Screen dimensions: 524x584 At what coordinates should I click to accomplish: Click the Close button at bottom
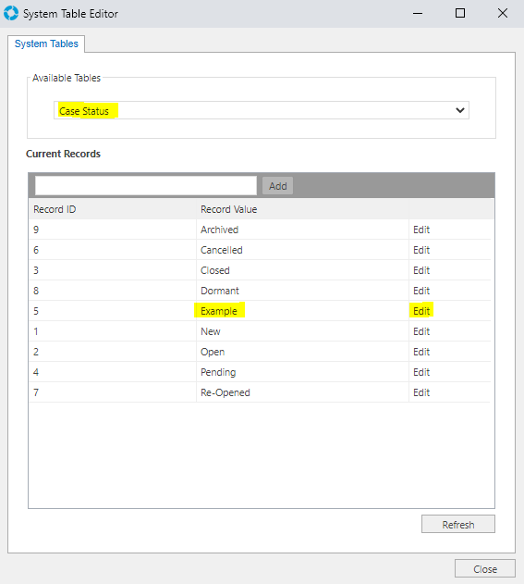click(x=485, y=569)
